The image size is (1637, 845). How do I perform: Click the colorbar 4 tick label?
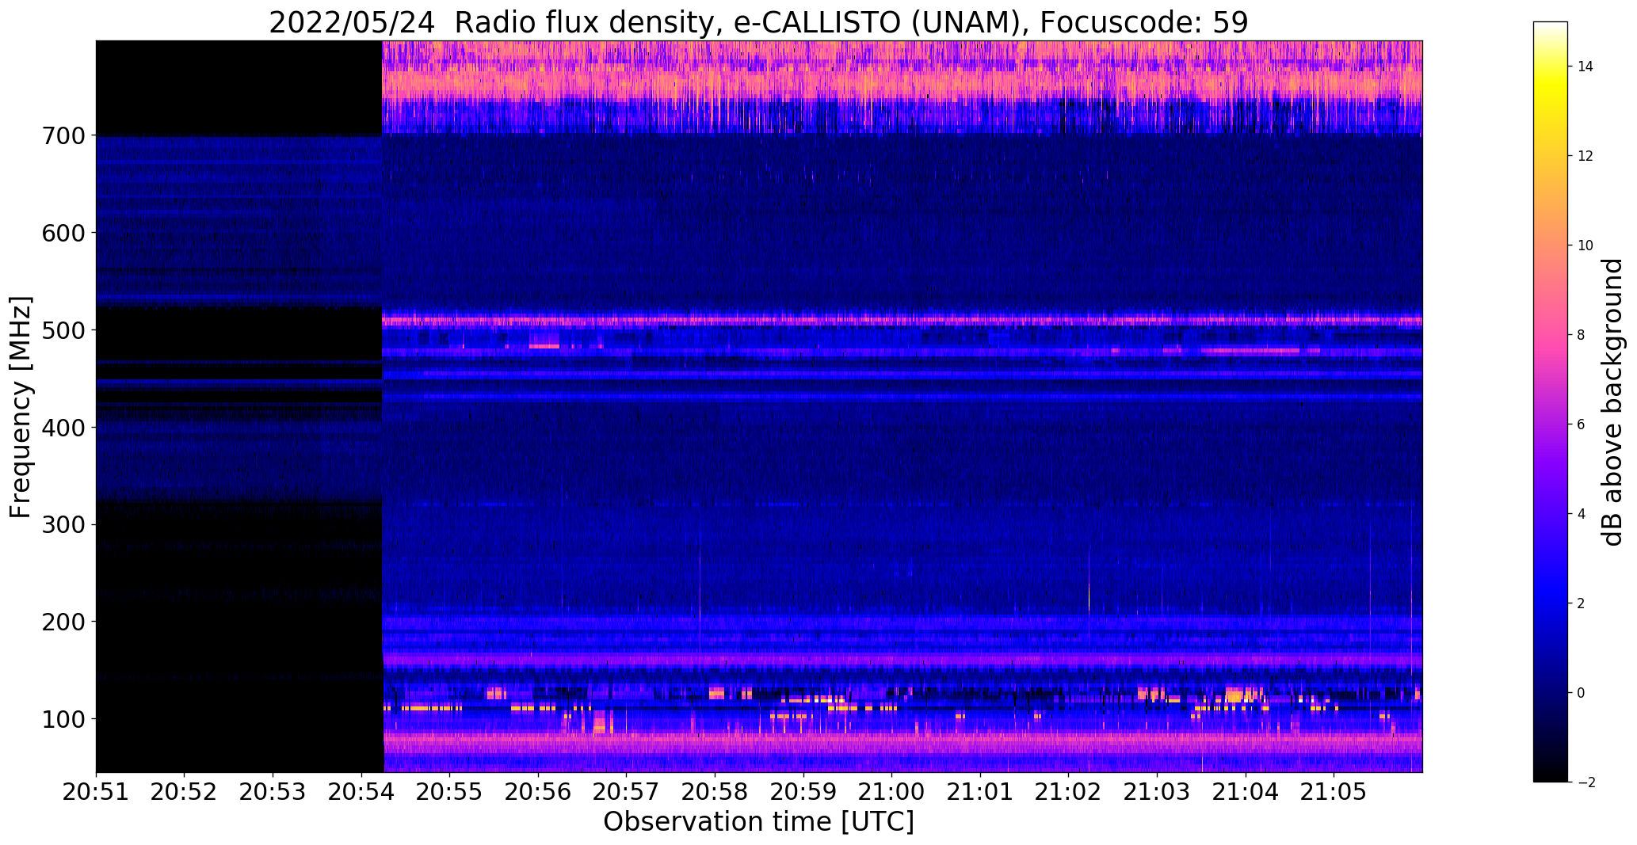(1581, 514)
